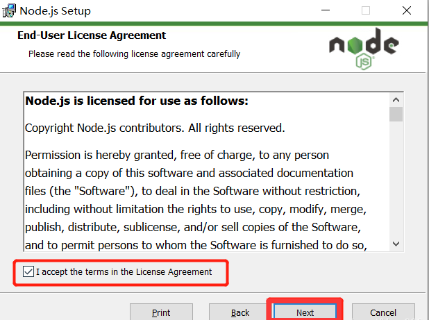Cancel the Node.js setup
429x320 pixels.
[x=383, y=312]
